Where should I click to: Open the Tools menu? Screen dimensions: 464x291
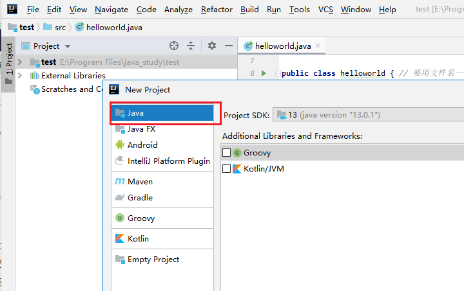pyautogui.click(x=300, y=10)
